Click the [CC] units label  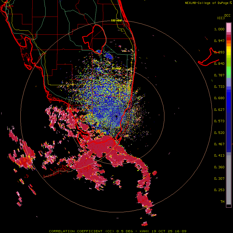221,18
